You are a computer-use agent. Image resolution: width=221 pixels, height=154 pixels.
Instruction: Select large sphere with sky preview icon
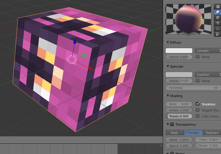click(217, 34)
